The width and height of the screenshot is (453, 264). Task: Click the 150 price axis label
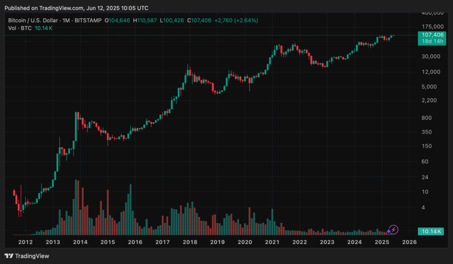pyautogui.click(x=427, y=146)
